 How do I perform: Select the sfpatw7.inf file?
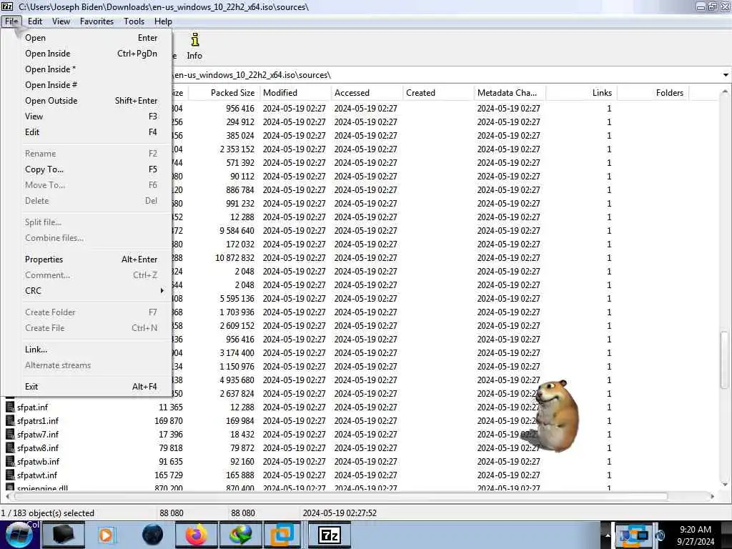[37, 434]
